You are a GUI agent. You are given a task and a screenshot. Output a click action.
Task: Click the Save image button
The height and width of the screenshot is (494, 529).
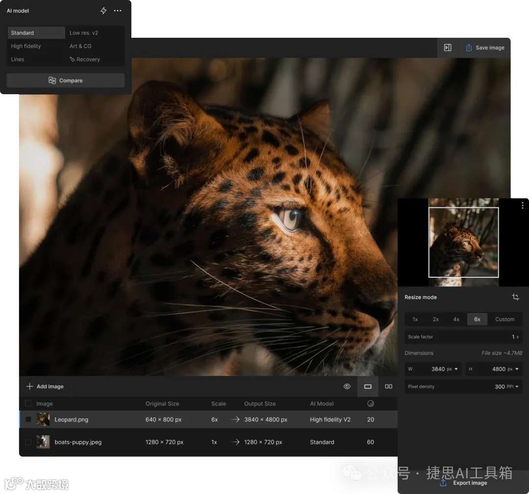point(484,48)
